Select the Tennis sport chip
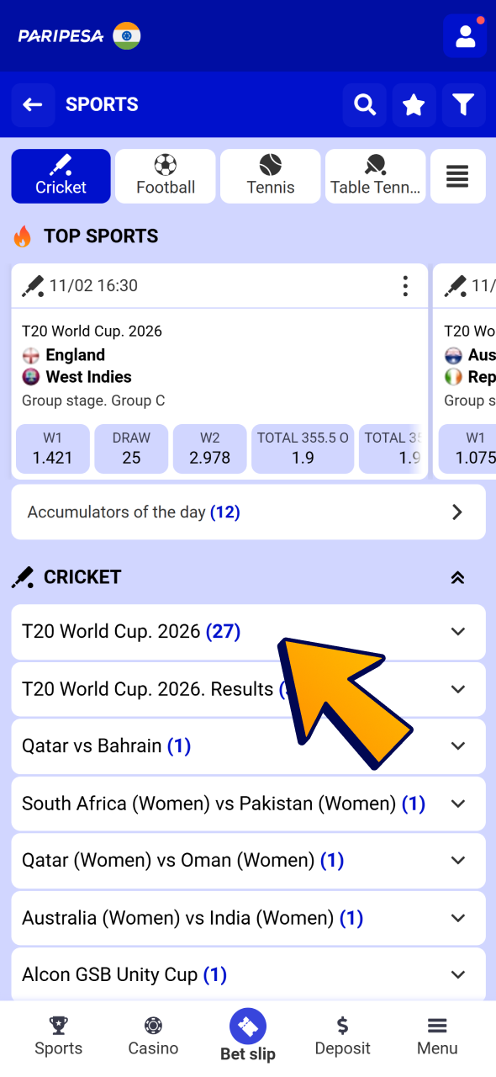 click(x=270, y=176)
